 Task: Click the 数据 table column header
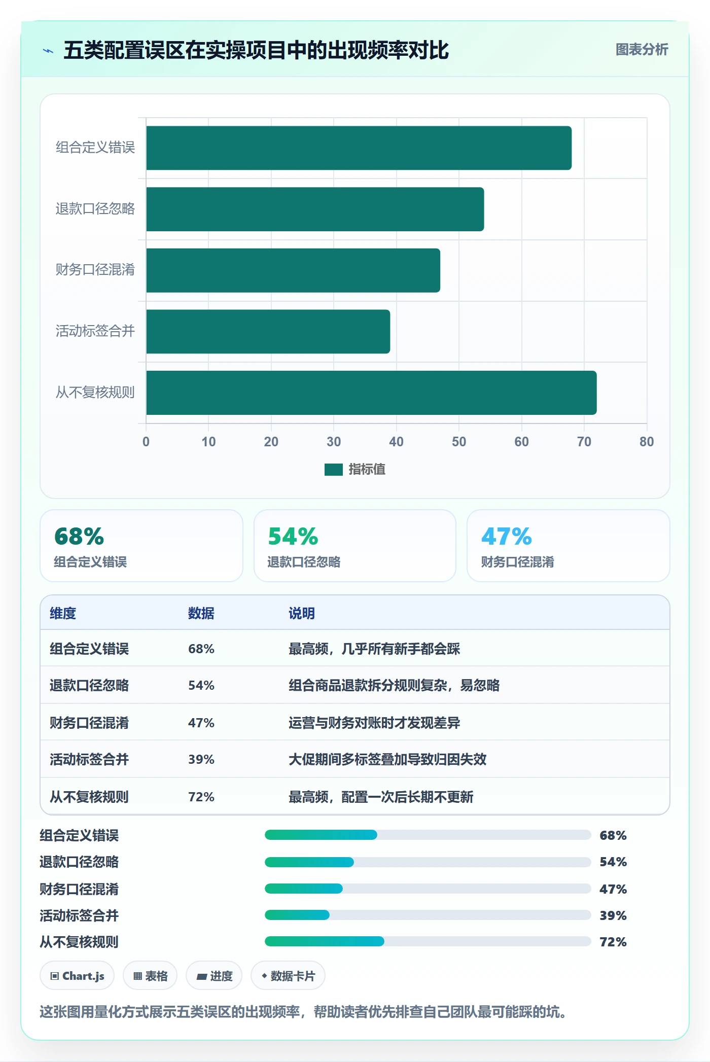(201, 613)
